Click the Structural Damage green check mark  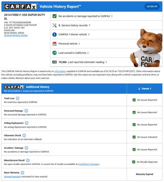click(x=134, y=112)
